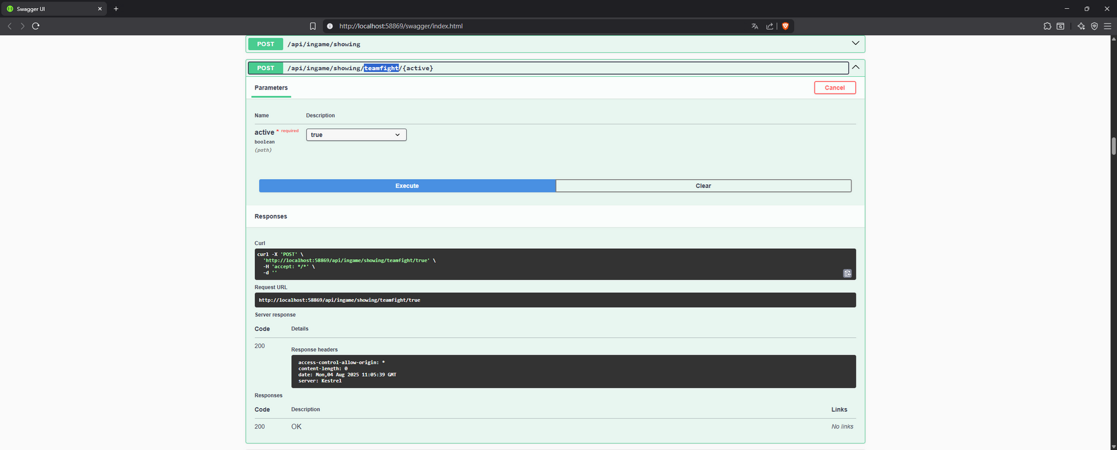
Task: Open the active boolean dropdown
Action: (356, 135)
